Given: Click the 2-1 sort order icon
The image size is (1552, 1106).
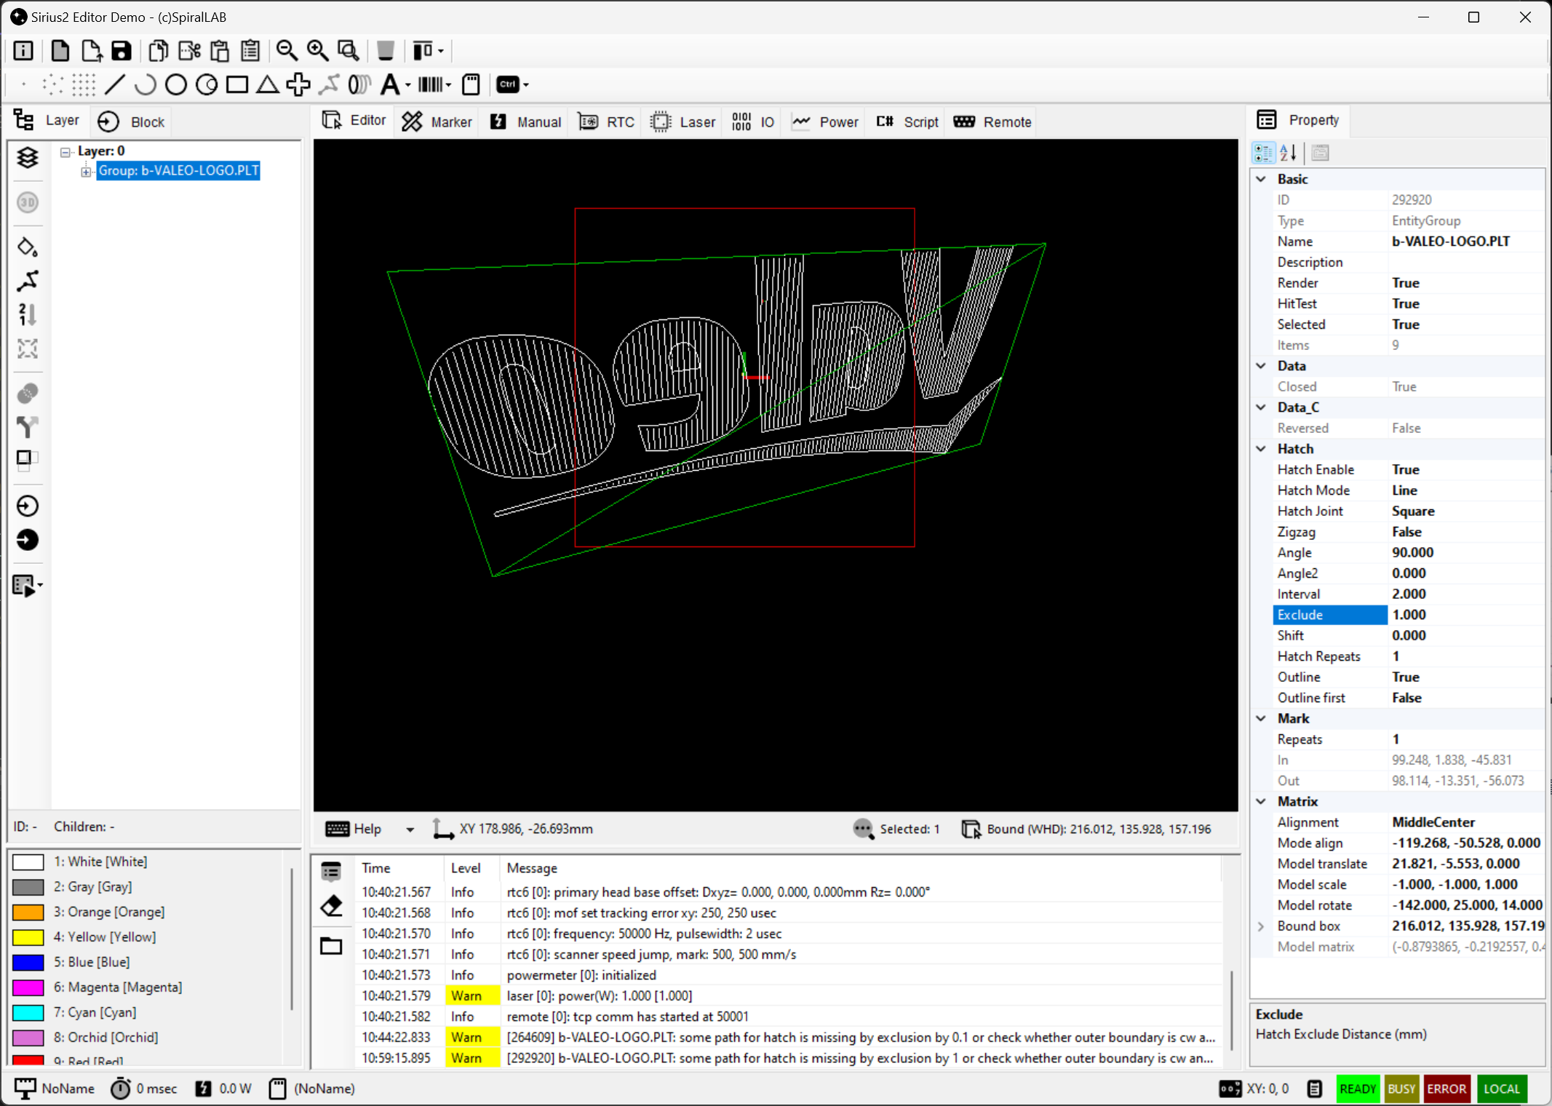Looking at the screenshot, I should point(28,314).
